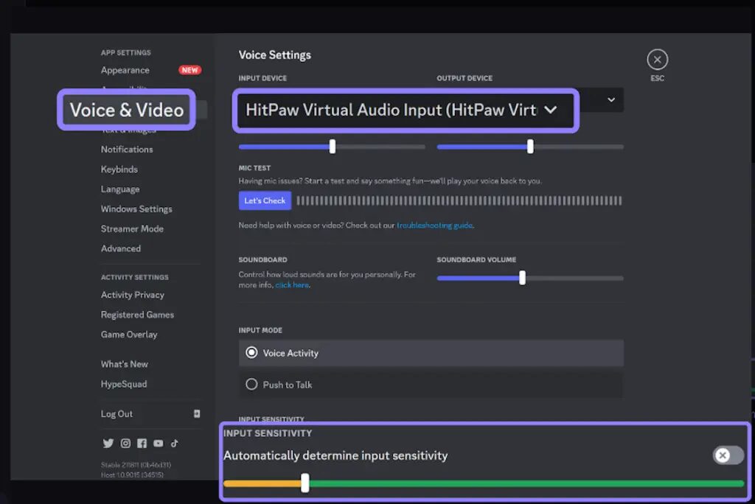Viewport: 755px width, 504px height.
Task: Click the red NEW badge beside Appearance
Action: click(189, 70)
